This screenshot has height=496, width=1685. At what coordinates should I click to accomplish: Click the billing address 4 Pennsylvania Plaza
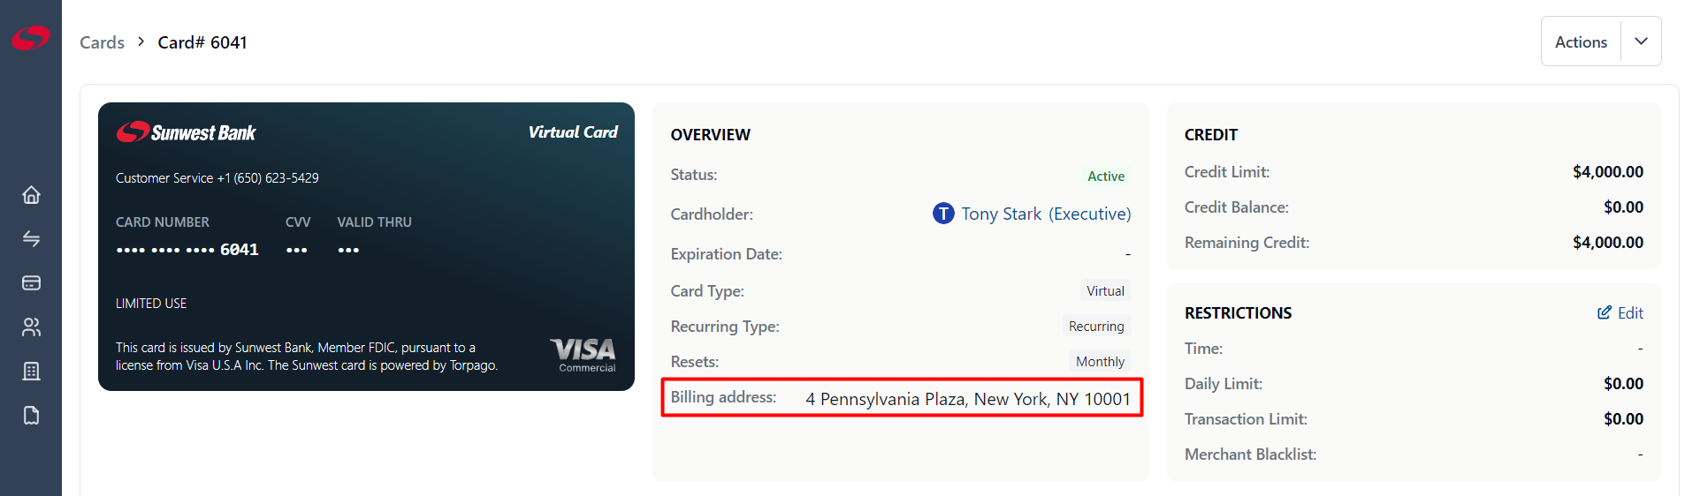coord(967,399)
